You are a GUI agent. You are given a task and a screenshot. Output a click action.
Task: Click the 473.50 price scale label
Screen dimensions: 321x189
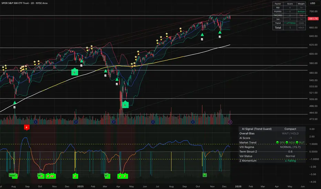[313, 119]
